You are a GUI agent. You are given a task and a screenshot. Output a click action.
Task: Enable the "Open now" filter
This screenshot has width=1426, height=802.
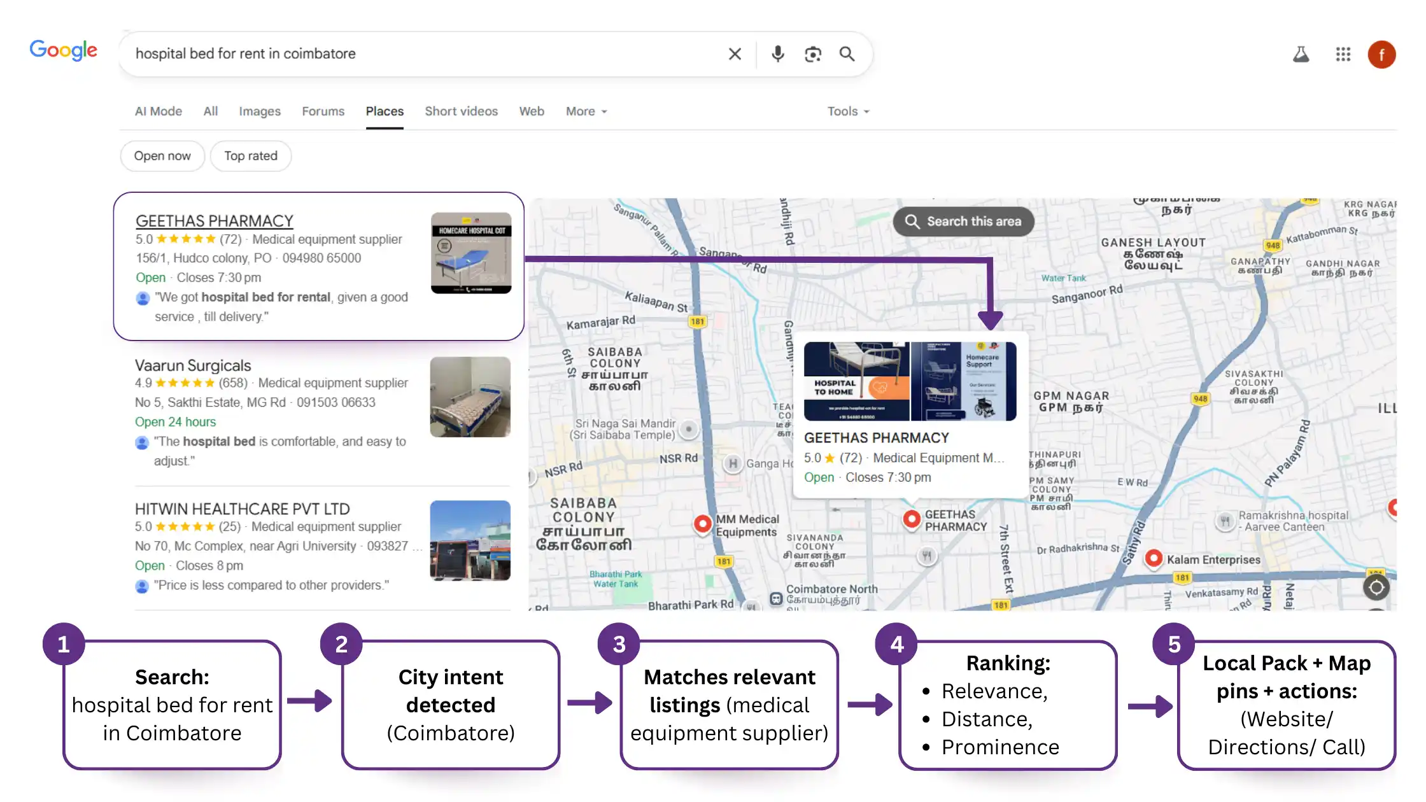coord(162,155)
